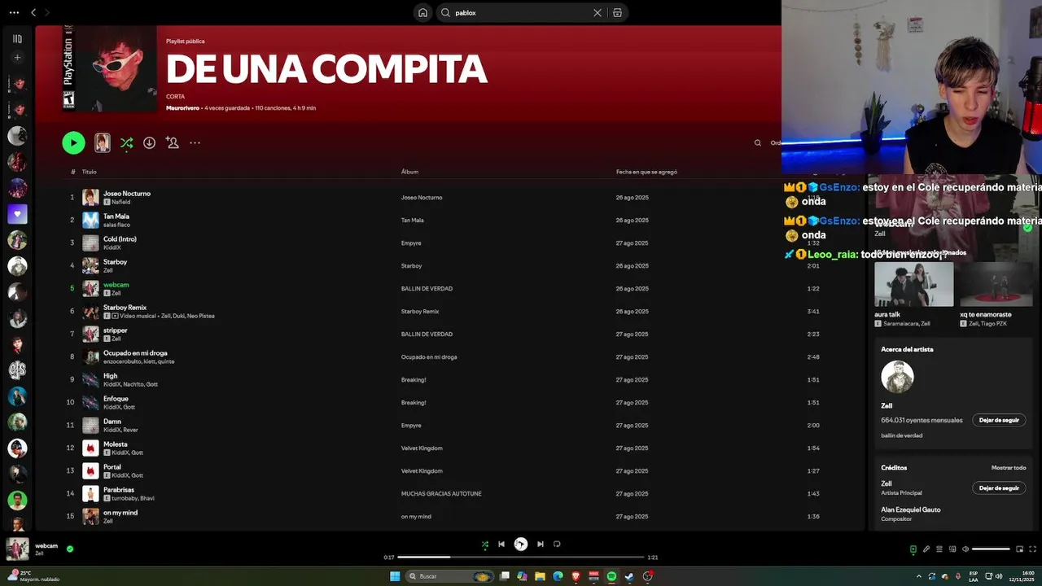This screenshot has height=586, width=1042.
Task: Toggle repeat in the player bar
Action: 557,544
